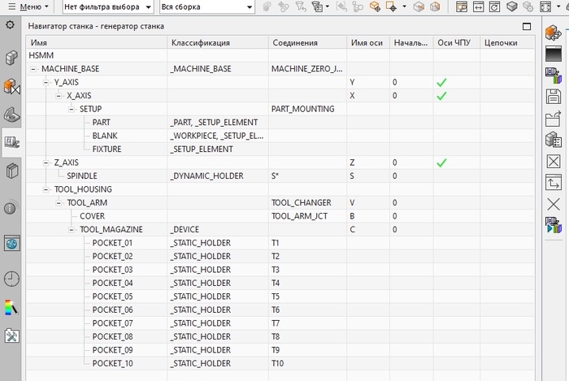Open the Constraint Navigator tab
The height and width of the screenshot is (381, 569).
11,87
